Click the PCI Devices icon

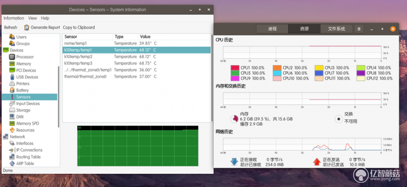tap(12, 70)
